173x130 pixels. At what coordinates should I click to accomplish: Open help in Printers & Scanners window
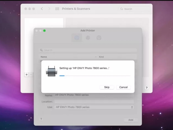pyautogui.click(x=147, y=88)
